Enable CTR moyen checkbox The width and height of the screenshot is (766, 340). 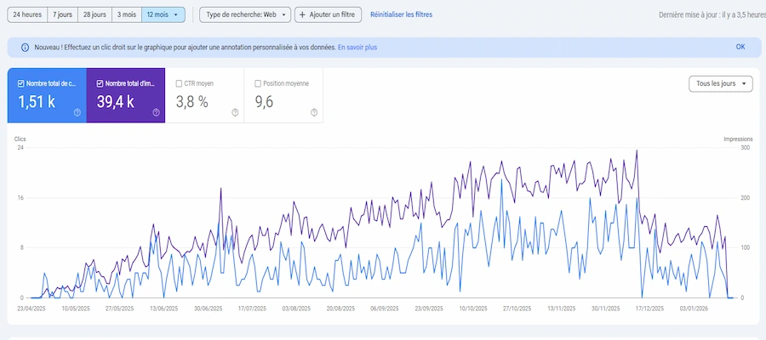point(178,83)
